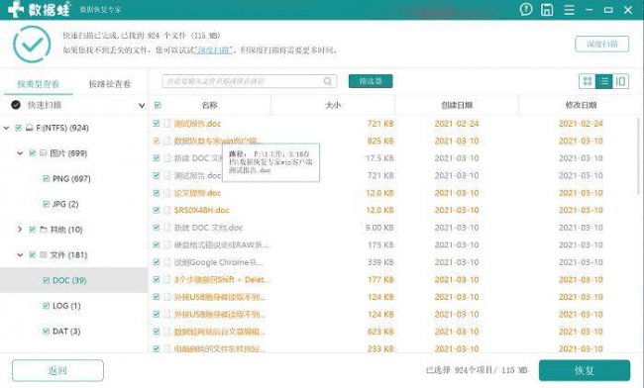The width and height of the screenshot is (644, 388).
Task: Uncheck the PNG (697) checkbox
Action: [46, 179]
